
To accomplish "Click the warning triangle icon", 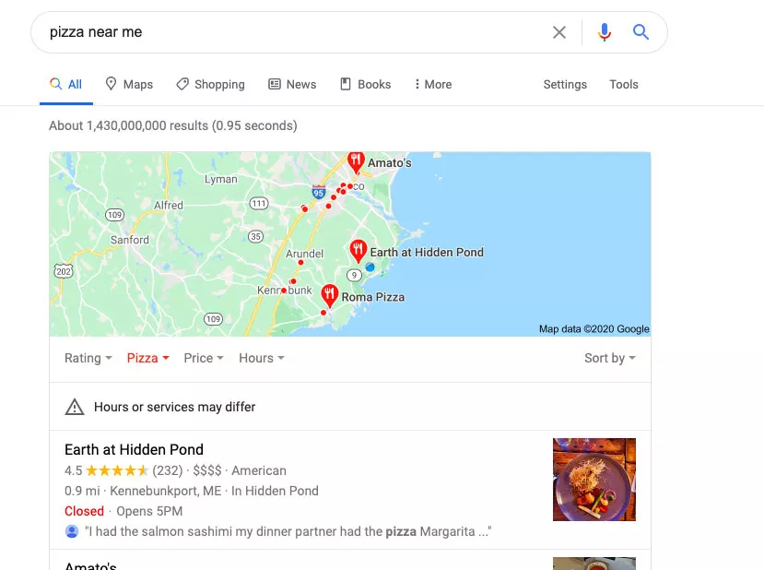I will click(75, 407).
